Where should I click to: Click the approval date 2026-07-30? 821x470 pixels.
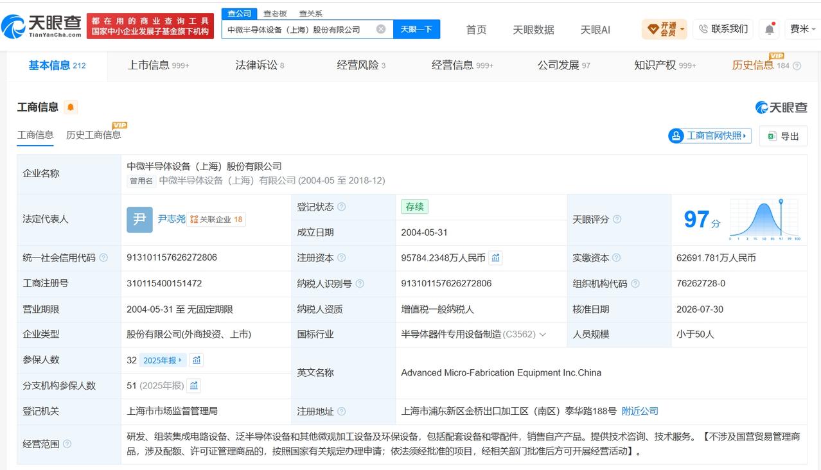coord(700,309)
